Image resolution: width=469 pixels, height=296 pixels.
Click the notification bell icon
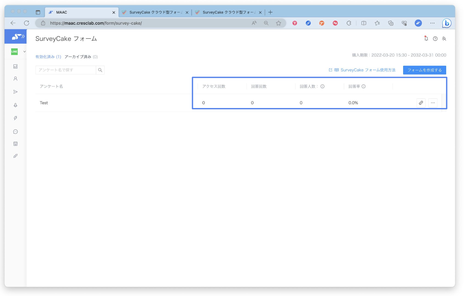point(426,39)
